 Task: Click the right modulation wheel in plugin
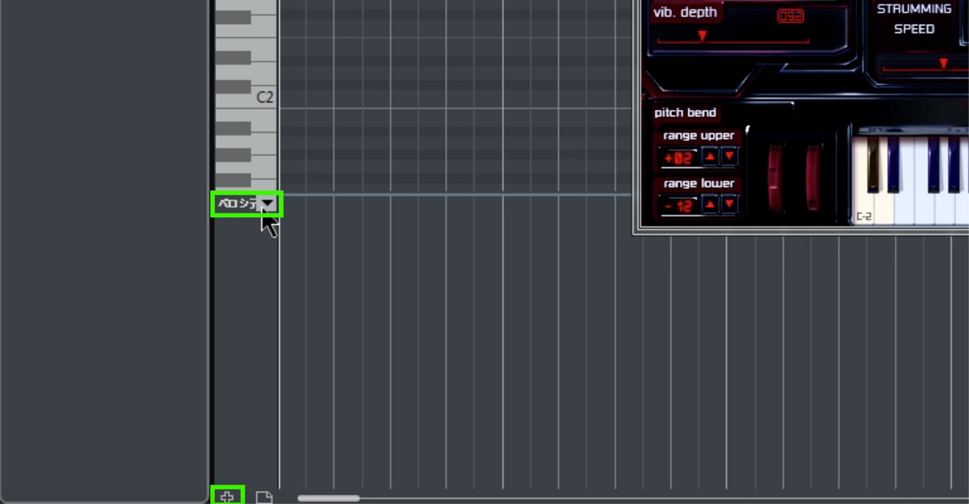(x=813, y=178)
